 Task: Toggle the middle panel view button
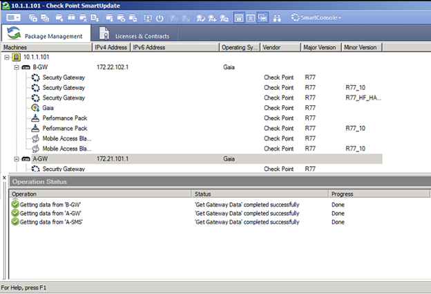pyautogui.click(x=251, y=18)
